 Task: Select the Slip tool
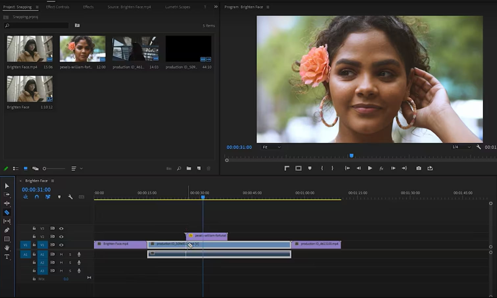[7, 221]
